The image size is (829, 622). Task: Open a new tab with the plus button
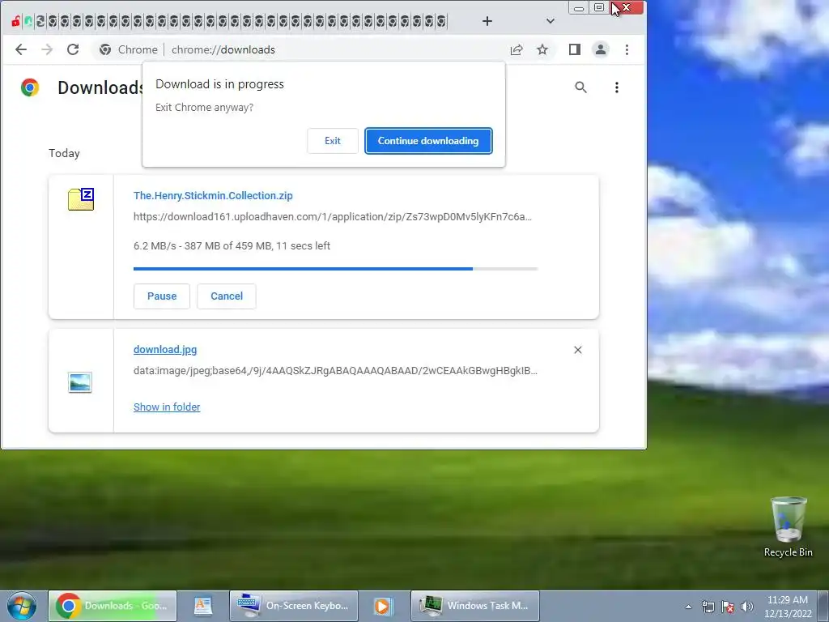point(487,21)
